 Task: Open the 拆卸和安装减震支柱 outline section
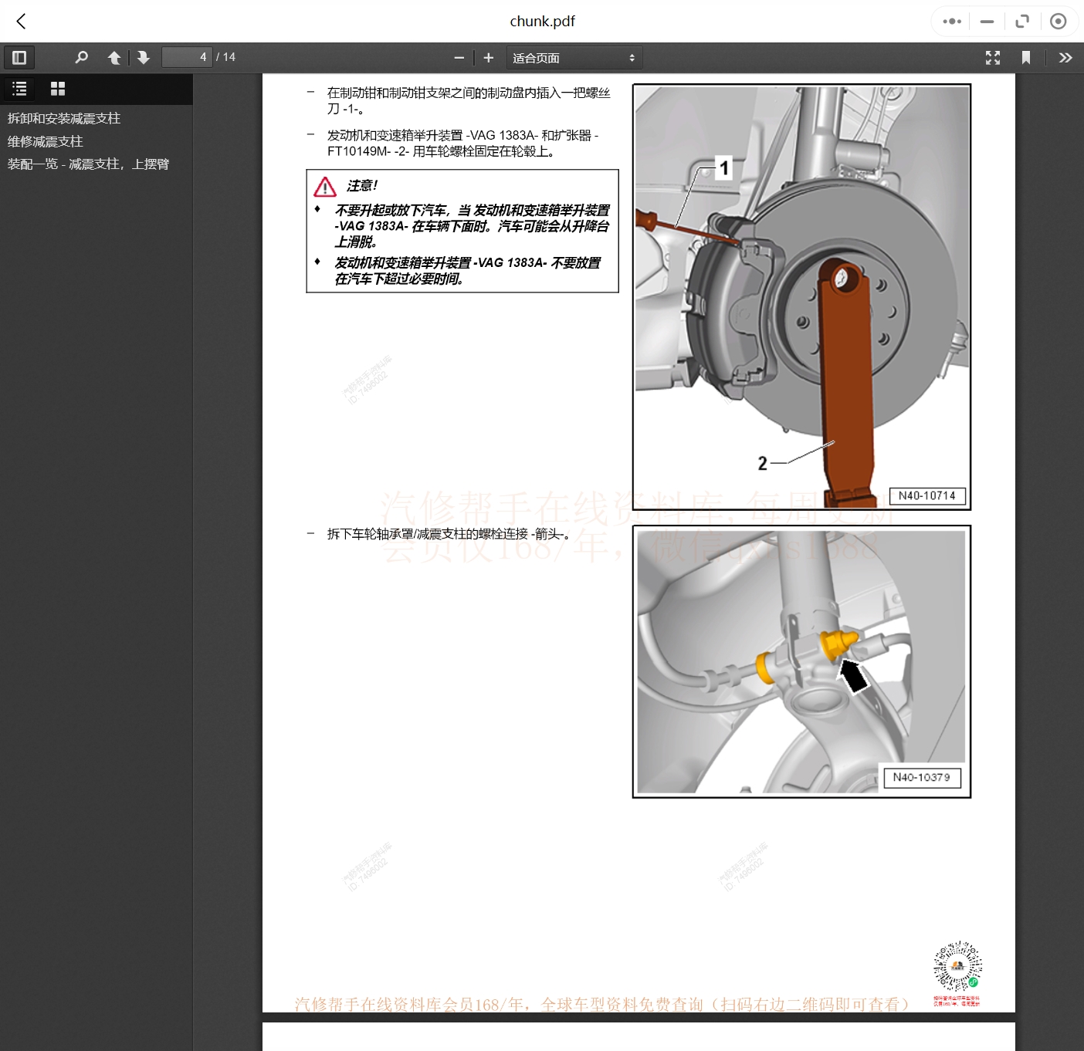click(x=63, y=118)
